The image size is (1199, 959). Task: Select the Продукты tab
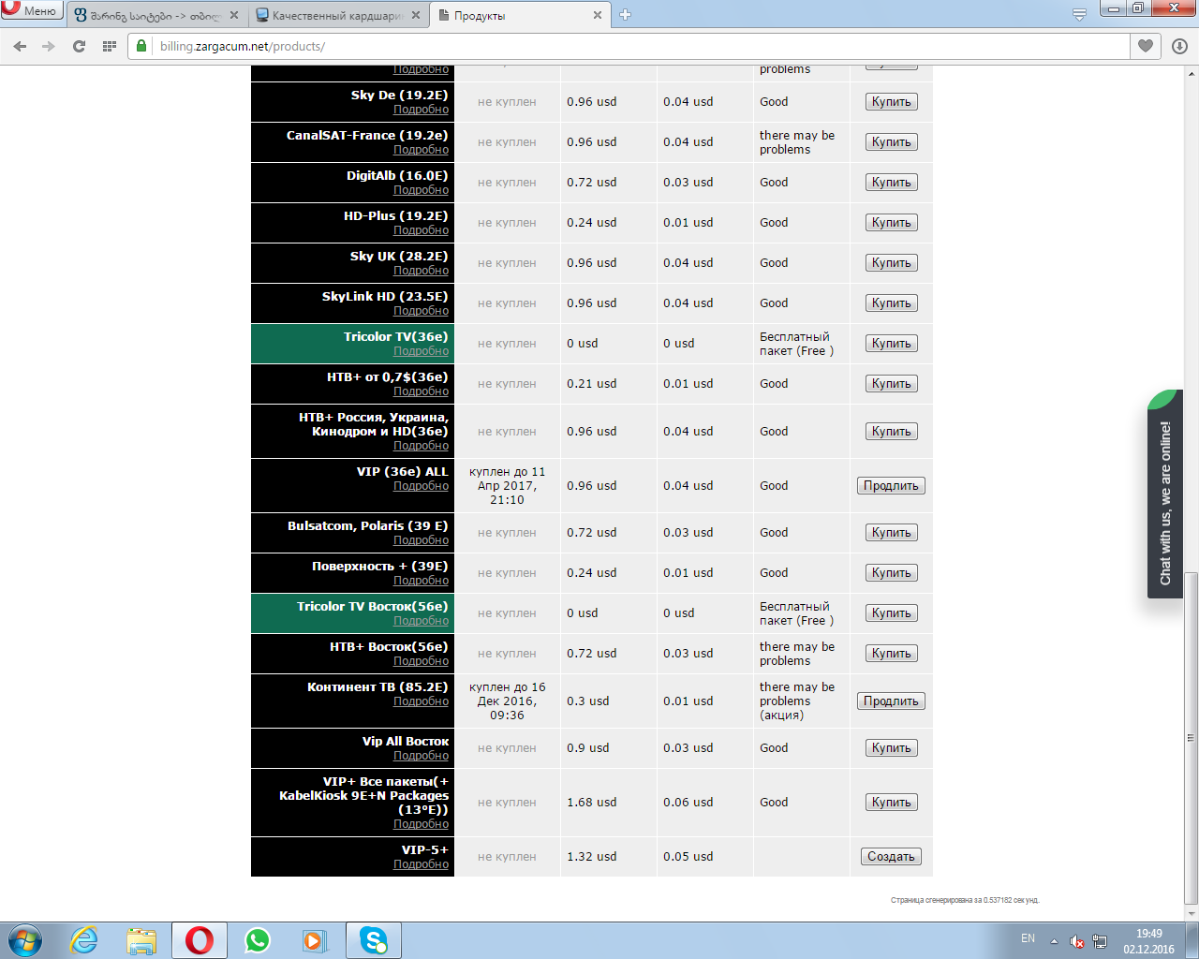click(x=520, y=15)
